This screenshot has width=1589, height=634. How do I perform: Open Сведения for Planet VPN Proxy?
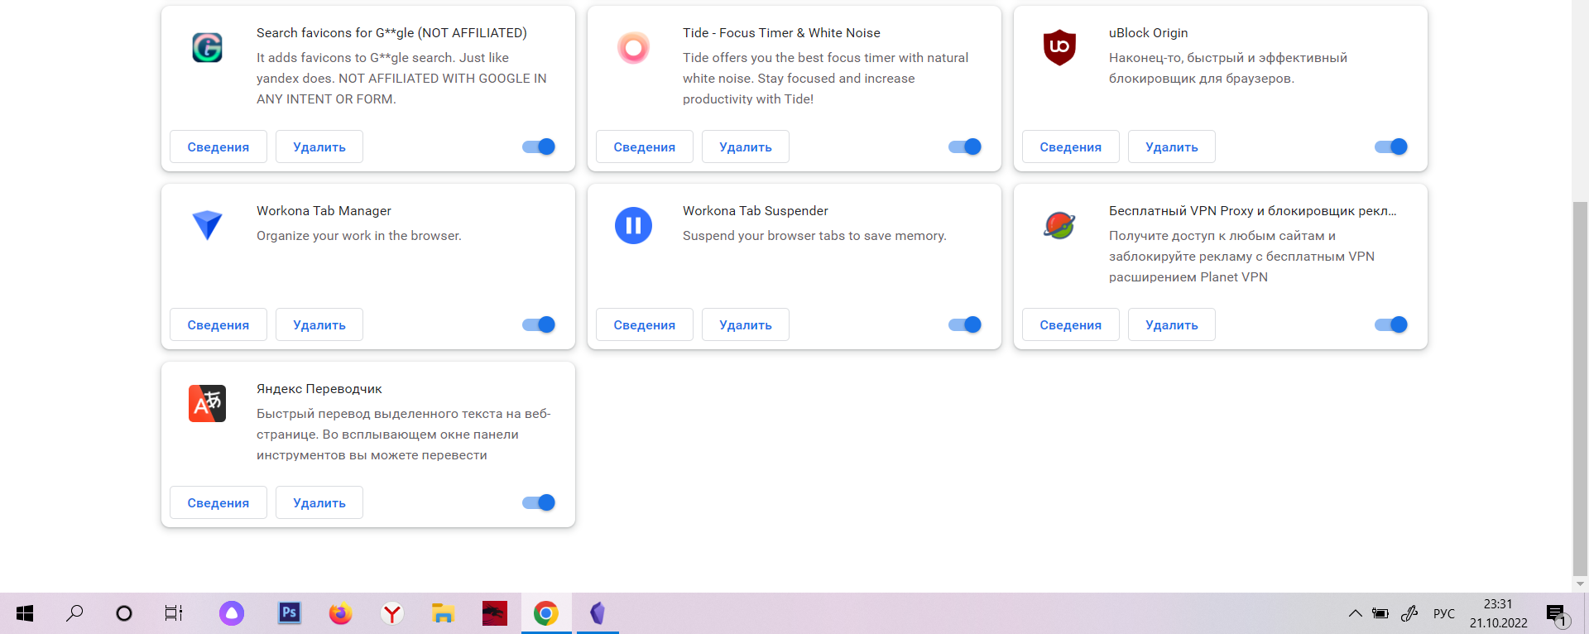pyautogui.click(x=1071, y=324)
